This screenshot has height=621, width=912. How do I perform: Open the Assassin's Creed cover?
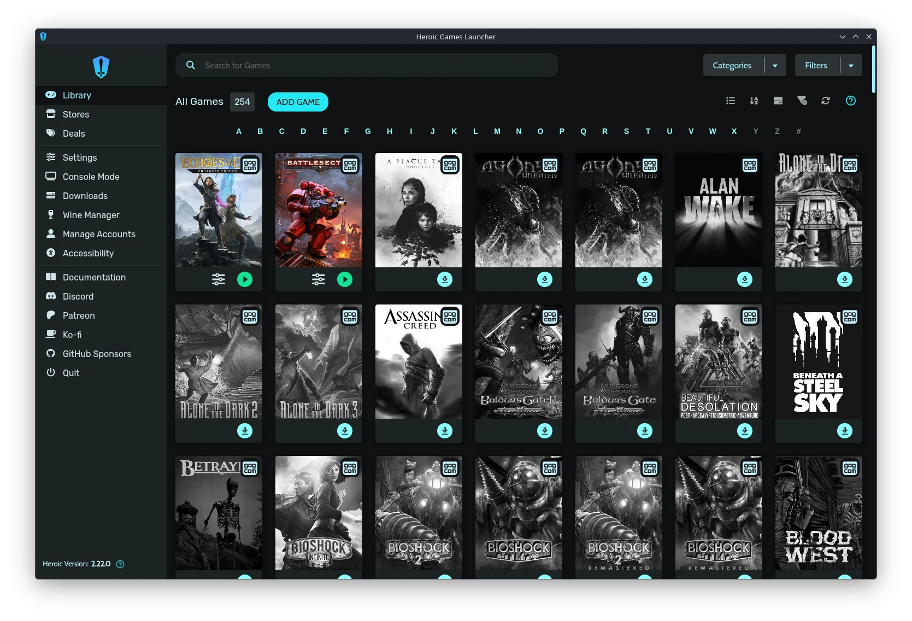click(x=419, y=361)
